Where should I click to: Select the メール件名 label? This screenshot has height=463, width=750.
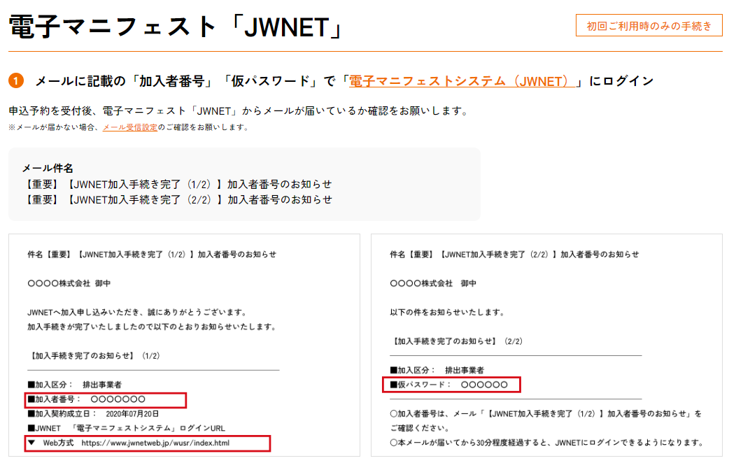(48, 169)
